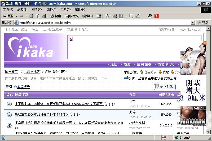Viewport: 212px width, 141px height.
Task: Open the 论坛 link in top navigation
Action: [x=24, y=29]
